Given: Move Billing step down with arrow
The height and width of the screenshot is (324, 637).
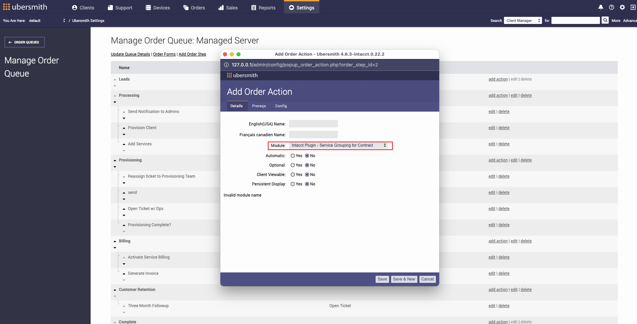Looking at the screenshot, I should pyautogui.click(x=115, y=248).
